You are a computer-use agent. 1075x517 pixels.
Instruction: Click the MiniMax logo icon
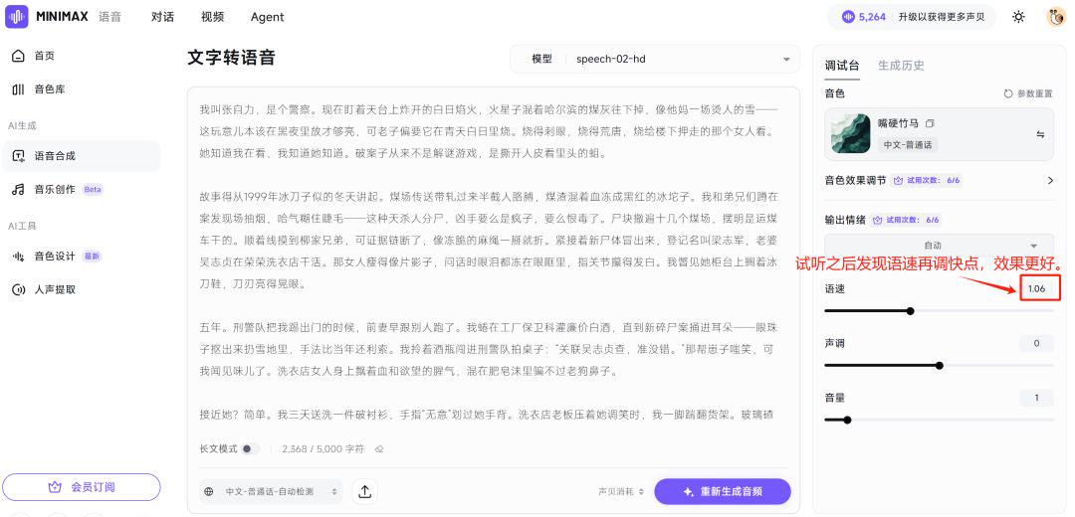[17, 17]
